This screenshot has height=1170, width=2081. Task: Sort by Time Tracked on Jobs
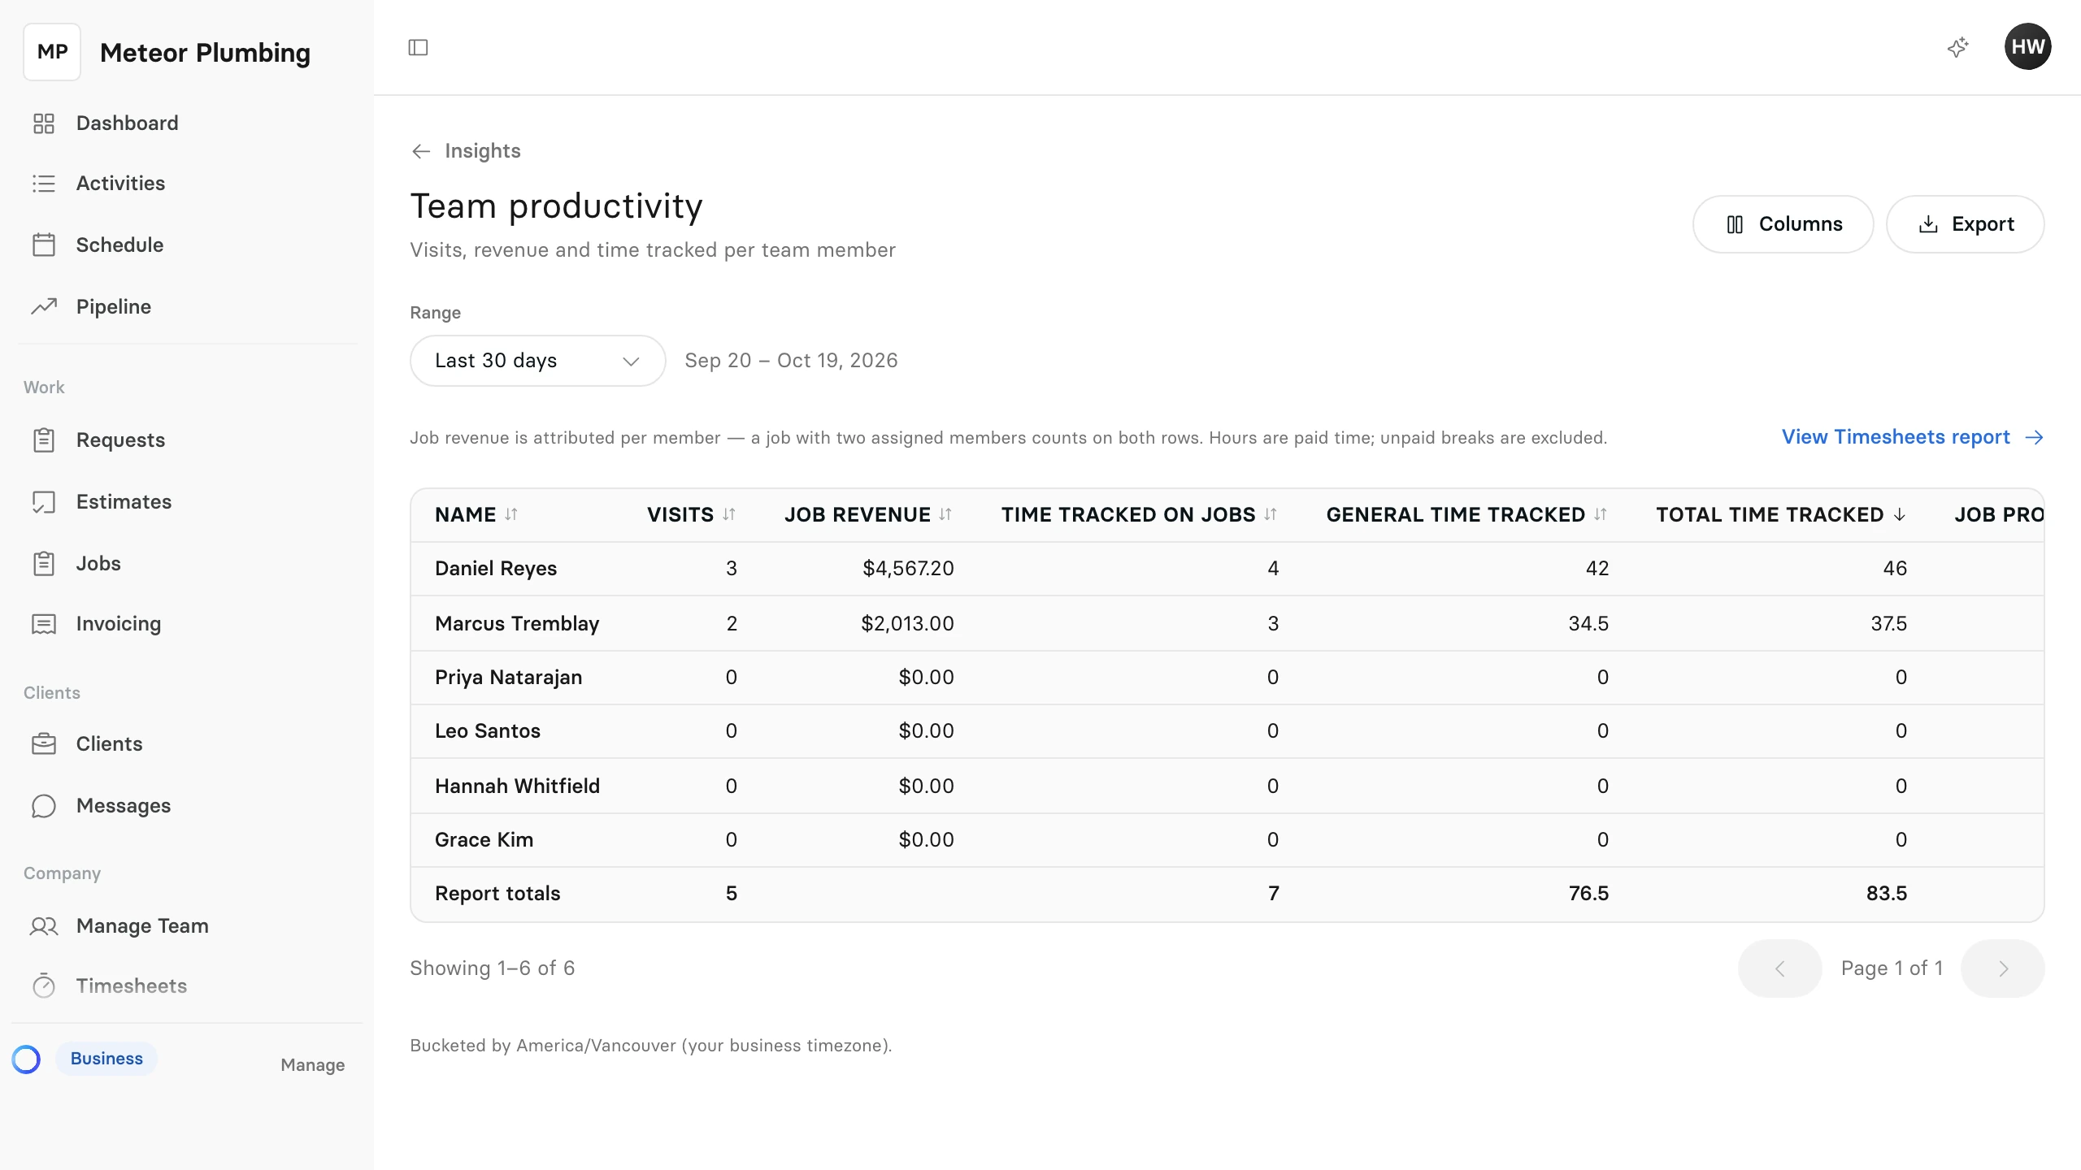pos(1140,515)
